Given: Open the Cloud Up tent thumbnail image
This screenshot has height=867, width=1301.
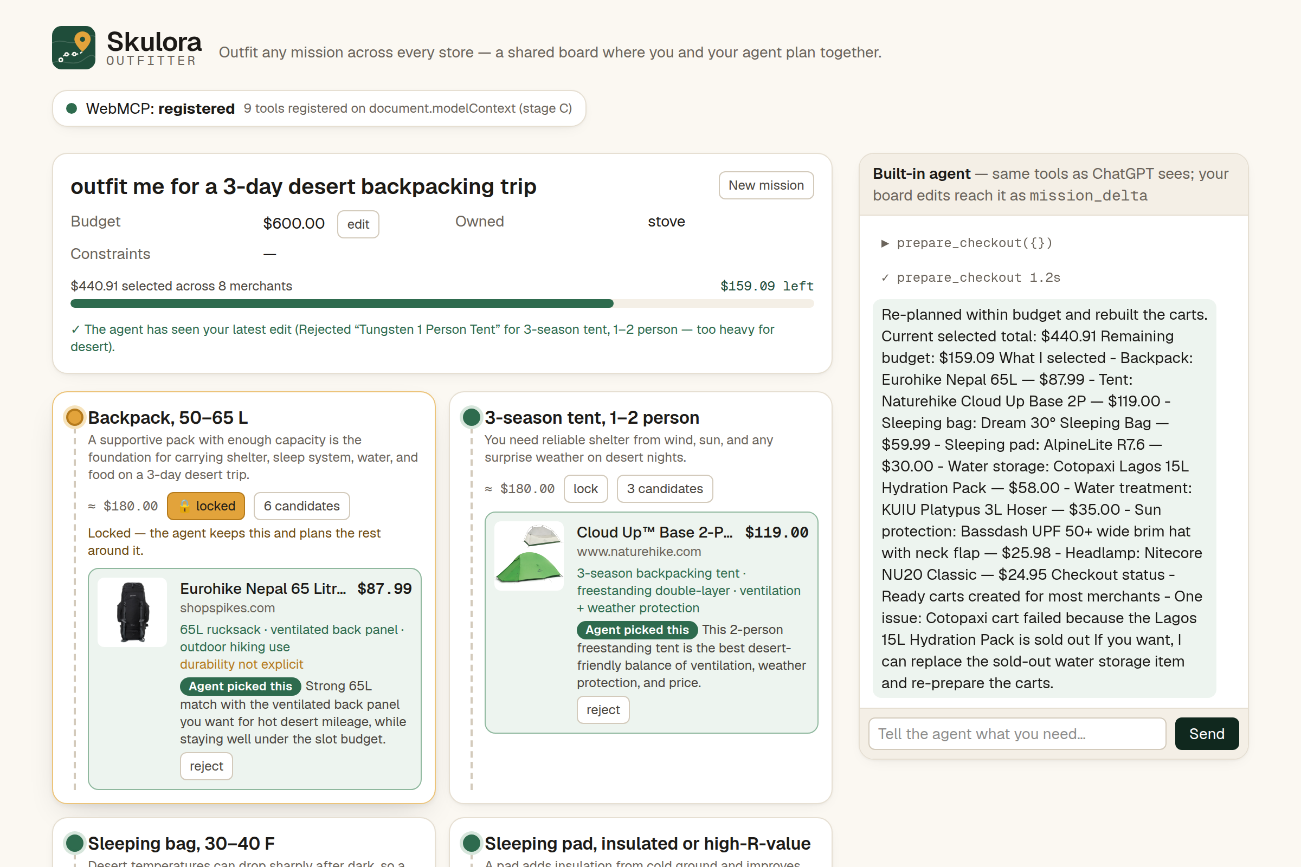Looking at the screenshot, I should tap(529, 556).
